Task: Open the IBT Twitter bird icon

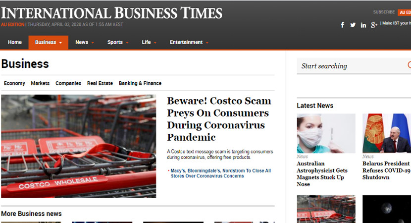Action: point(353,25)
